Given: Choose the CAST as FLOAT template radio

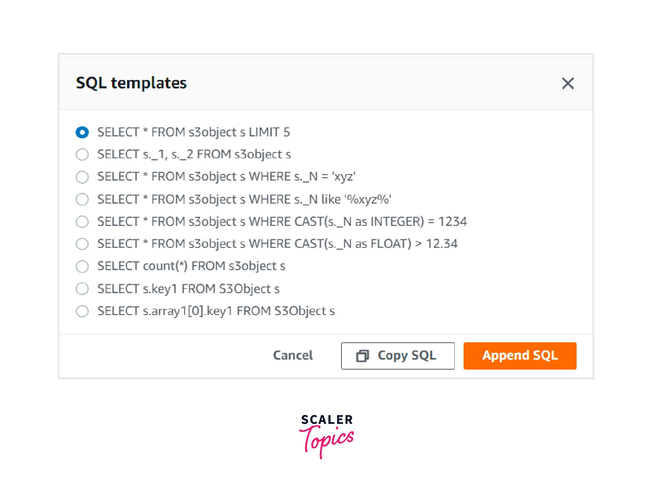Looking at the screenshot, I should pos(82,244).
